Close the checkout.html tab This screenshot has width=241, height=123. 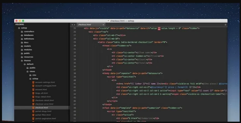pos(103,25)
